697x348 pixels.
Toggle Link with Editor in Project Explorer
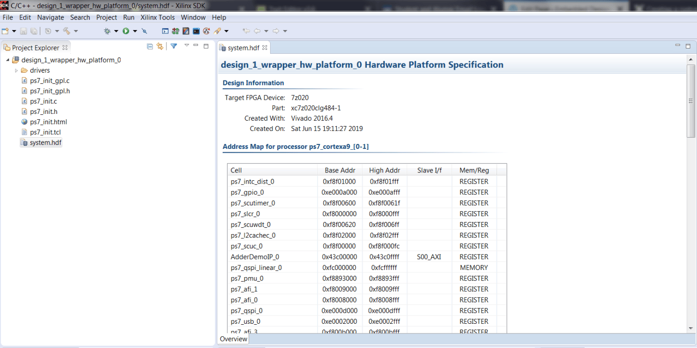(160, 46)
